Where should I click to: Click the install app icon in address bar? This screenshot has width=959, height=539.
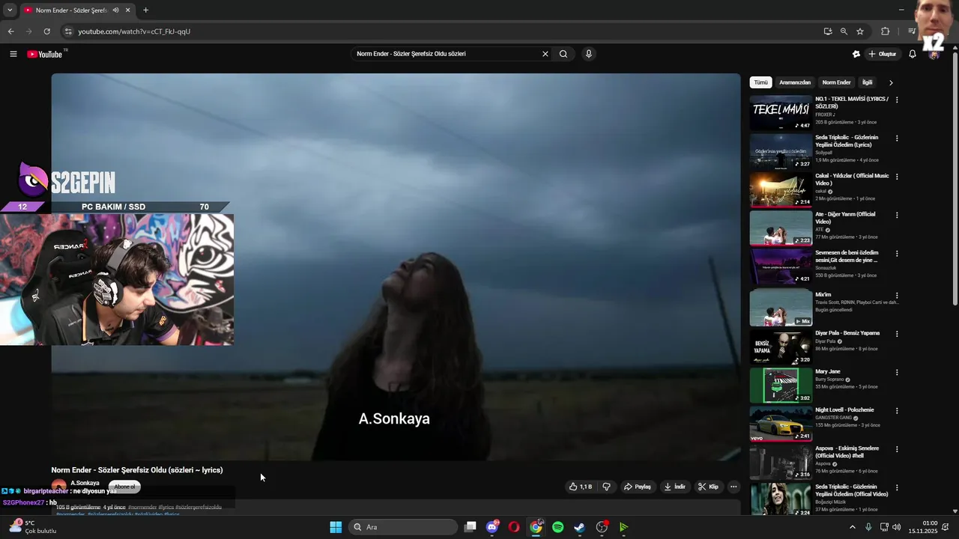click(827, 31)
